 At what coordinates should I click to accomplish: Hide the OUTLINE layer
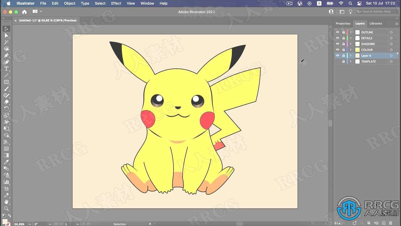click(x=337, y=32)
